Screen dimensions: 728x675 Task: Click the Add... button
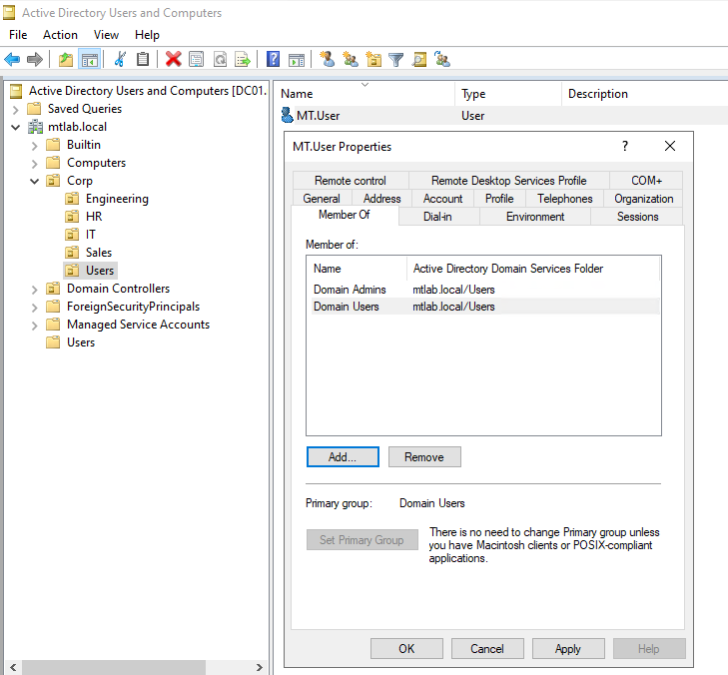pos(343,456)
